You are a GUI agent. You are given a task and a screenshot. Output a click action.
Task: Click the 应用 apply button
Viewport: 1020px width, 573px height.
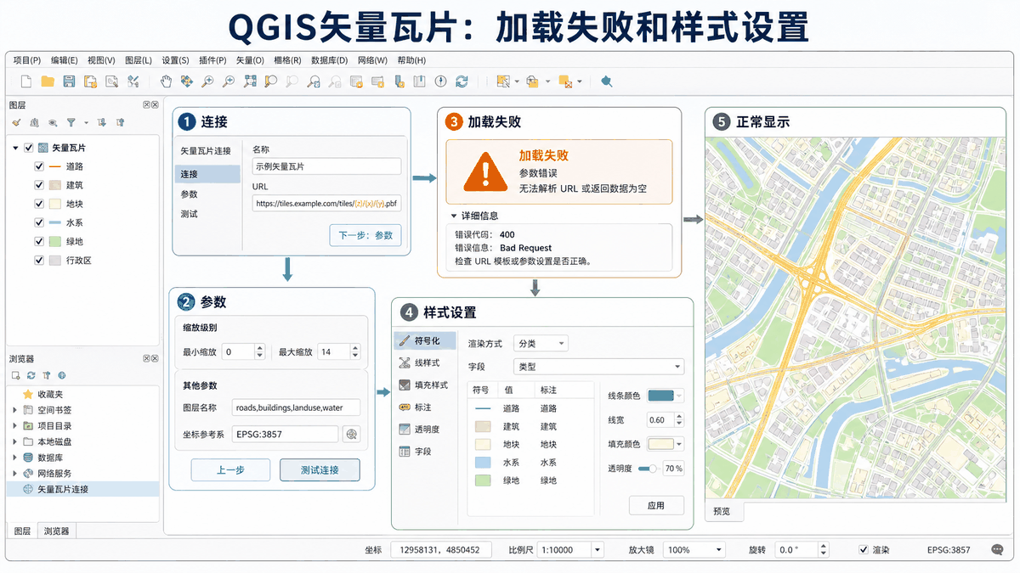coord(656,505)
